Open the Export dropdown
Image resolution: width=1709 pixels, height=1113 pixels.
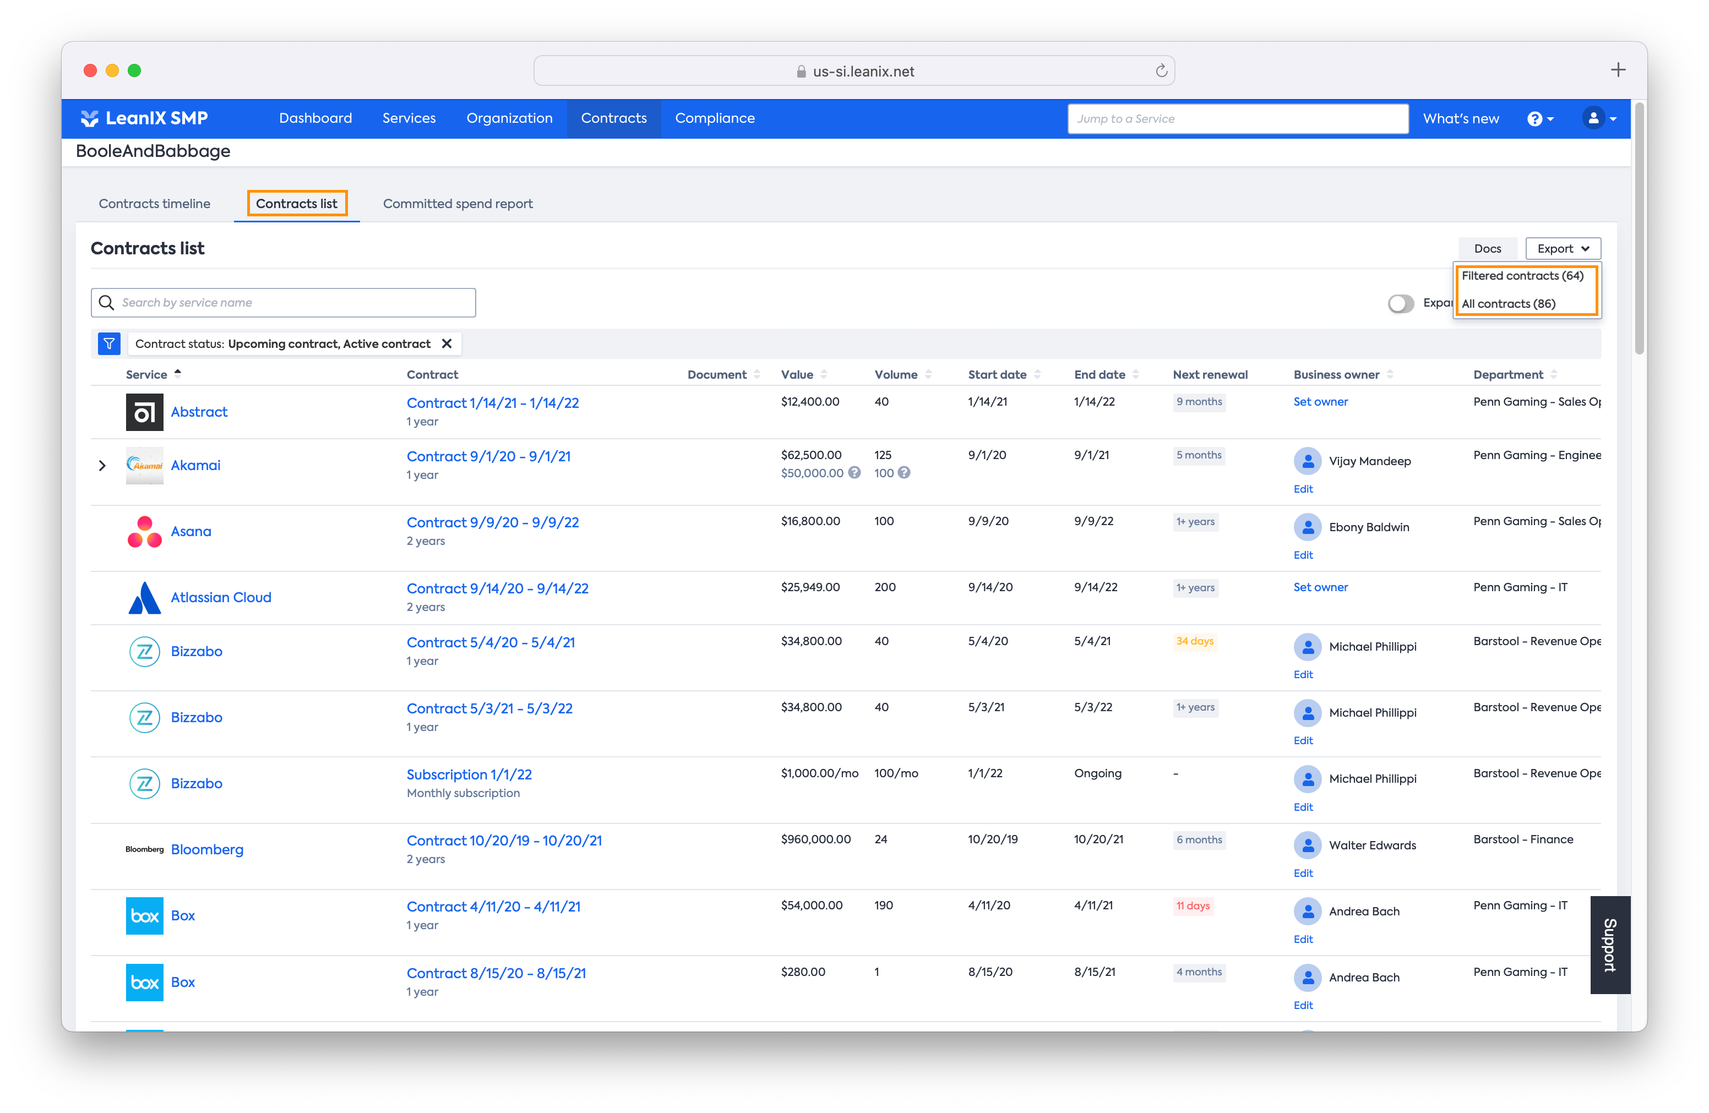(x=1563, y=248)
